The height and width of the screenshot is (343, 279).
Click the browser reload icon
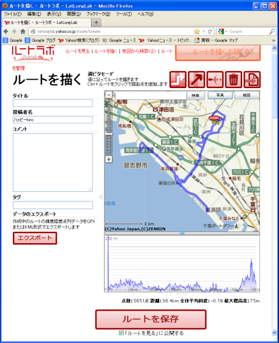pyautogui.click(x=210, y=31)
